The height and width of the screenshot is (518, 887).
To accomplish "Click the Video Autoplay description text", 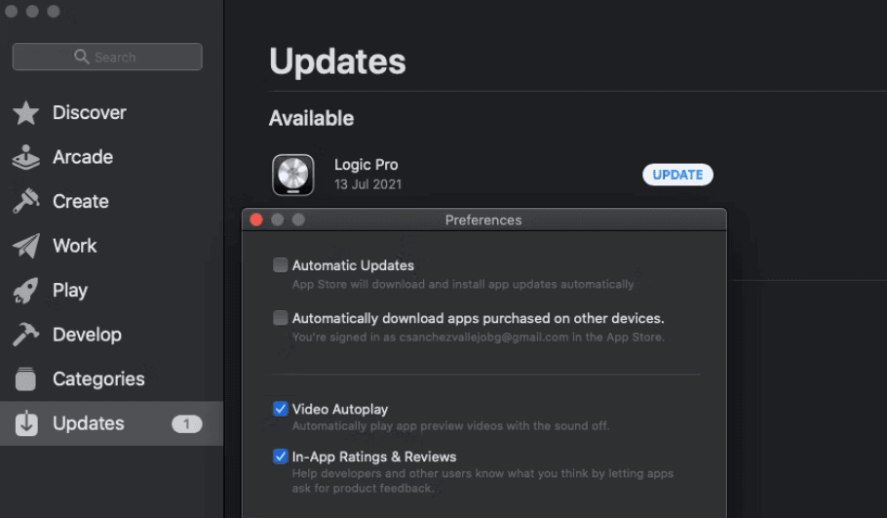I will [450, 425].
